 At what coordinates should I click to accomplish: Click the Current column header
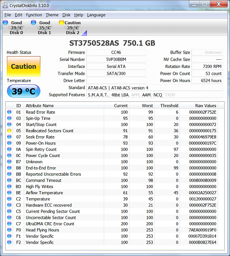pyautogui.click(x=117, y=105)
